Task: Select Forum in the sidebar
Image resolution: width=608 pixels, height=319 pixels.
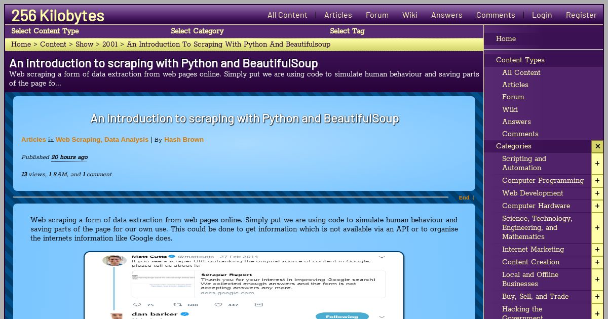Action: [513, 97]
